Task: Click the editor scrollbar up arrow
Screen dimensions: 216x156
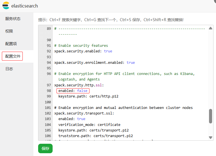Action: 210,28
